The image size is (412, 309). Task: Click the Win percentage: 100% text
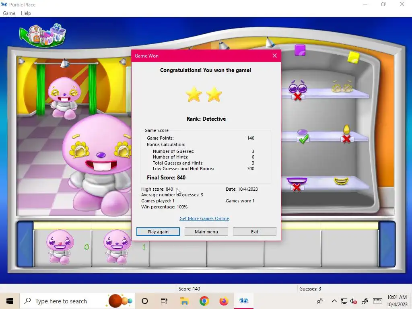(164, 207)
